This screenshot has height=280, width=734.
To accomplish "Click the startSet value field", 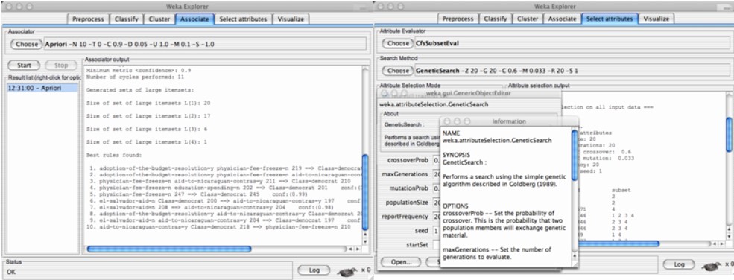I will (436, 245).
